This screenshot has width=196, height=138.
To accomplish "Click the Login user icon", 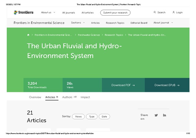I will tap(174, 13).
